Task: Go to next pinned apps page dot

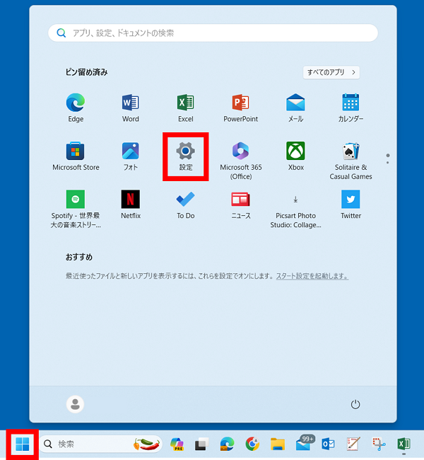Action: click(388, 163)
